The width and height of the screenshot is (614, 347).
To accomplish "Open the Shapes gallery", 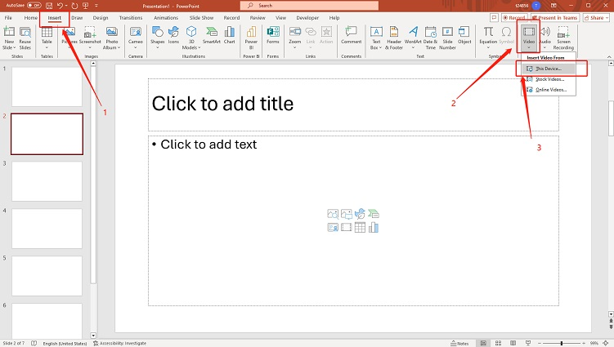I will click(158, 38).
